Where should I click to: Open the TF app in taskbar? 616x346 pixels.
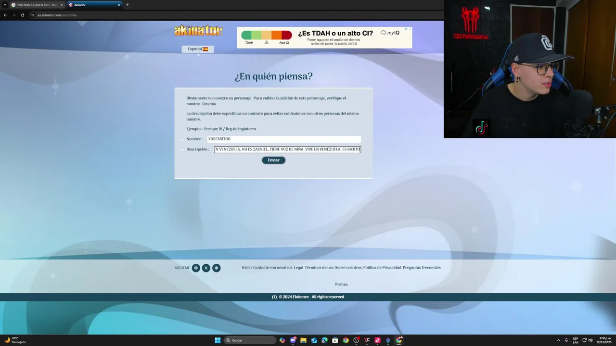click(367, 340)
